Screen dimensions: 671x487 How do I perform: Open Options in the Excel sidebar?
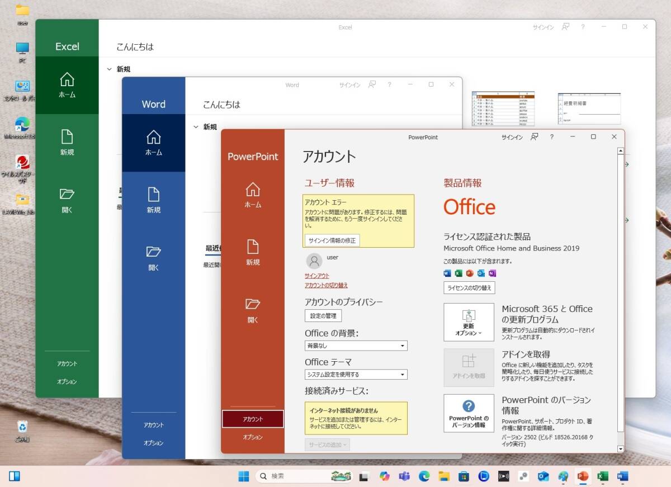(67, 381)
